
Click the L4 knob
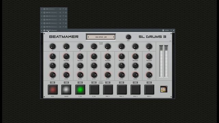94,46
